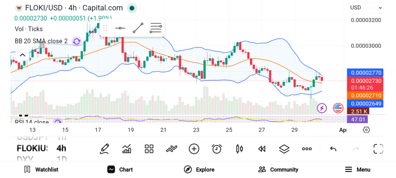This screenshot has height=178, width=396.
Task: Select the trend line drawing tool
Action: (138, 28)
